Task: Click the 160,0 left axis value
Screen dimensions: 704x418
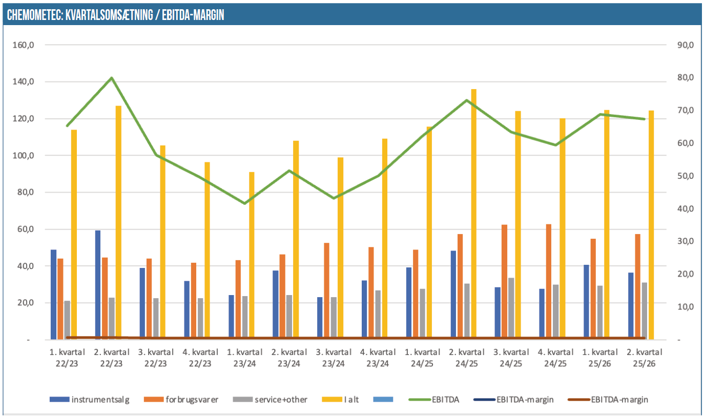Action: point(24,45)
